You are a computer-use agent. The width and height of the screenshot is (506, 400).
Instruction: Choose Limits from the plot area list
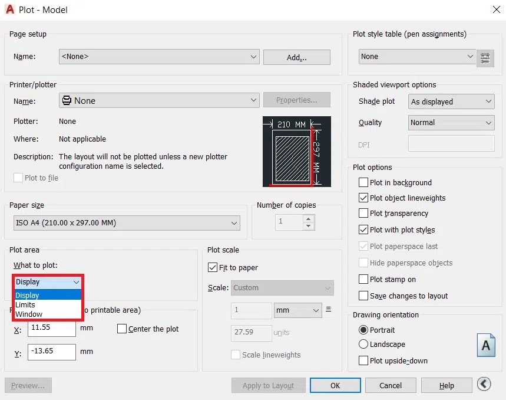25,305
